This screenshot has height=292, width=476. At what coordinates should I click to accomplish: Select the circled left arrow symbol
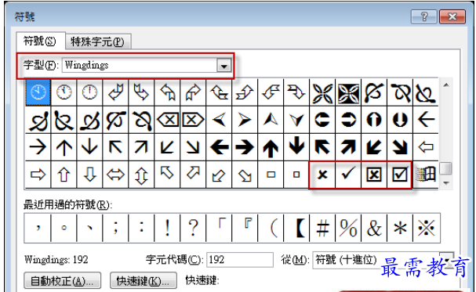[x=322, y=120]
